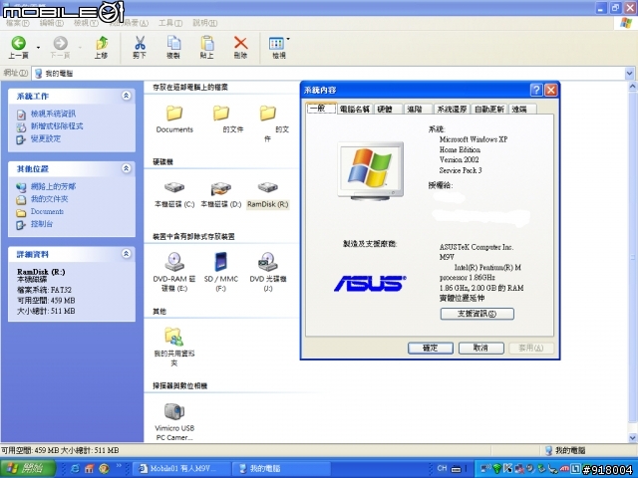Switch to the Automatic Updates tab
This screenshot has width=638, height=478.
pos(489,109)
